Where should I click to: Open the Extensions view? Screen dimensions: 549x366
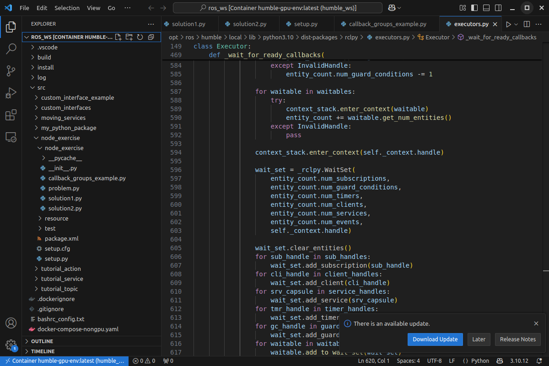11,115
